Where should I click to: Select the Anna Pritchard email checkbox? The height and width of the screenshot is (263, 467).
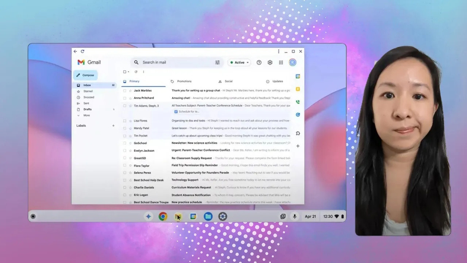125,98
